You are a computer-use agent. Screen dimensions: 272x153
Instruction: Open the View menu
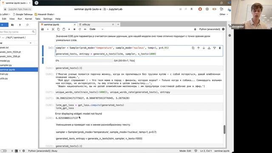point(12,19)
